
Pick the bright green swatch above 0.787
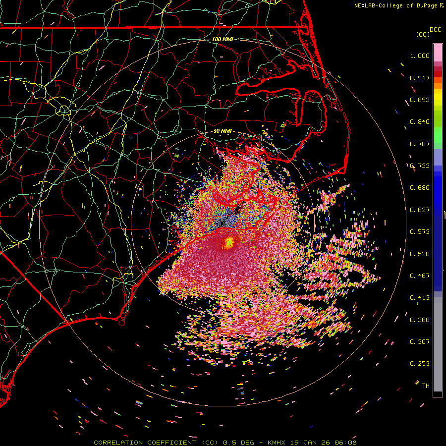point(438,135)
